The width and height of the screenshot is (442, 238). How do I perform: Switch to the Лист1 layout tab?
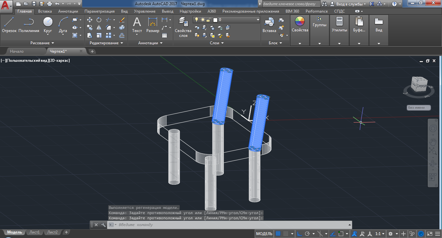click(34, 232)
